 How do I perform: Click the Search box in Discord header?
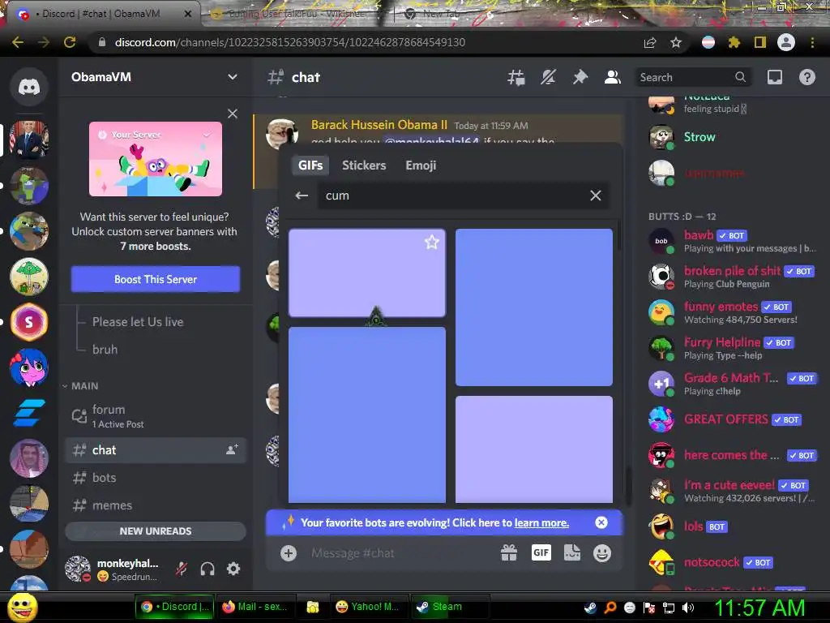pyautogui.click(x=692, y=77)
